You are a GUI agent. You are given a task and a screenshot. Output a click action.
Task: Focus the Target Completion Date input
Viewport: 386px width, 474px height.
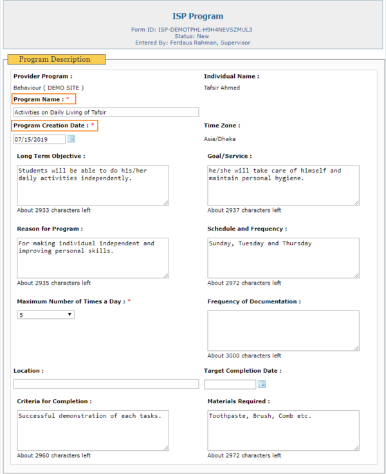pos(230,384)
